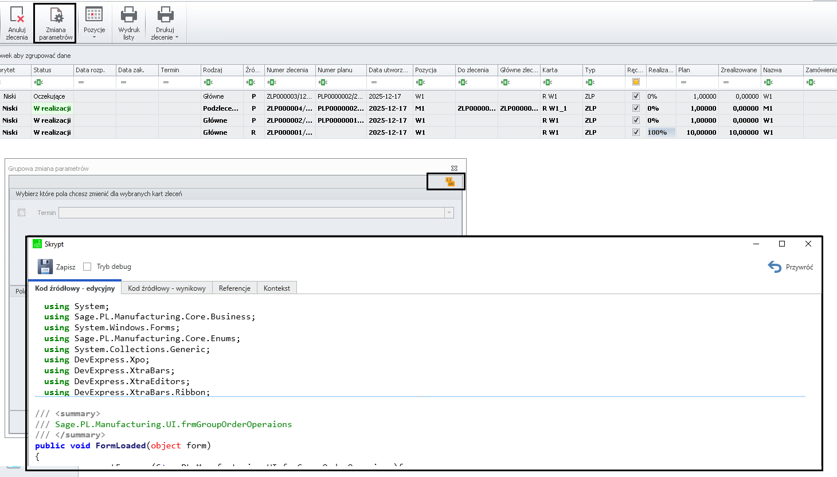Sort by the Data utworz... column header
This screenshot has width=837, height=477.
388,70
